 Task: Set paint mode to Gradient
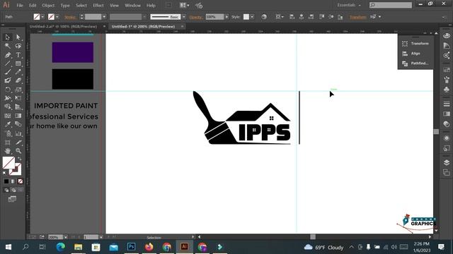coord(13,181)
